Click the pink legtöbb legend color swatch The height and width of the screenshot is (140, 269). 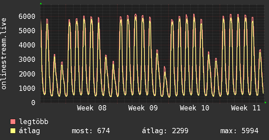click(13, 121)
